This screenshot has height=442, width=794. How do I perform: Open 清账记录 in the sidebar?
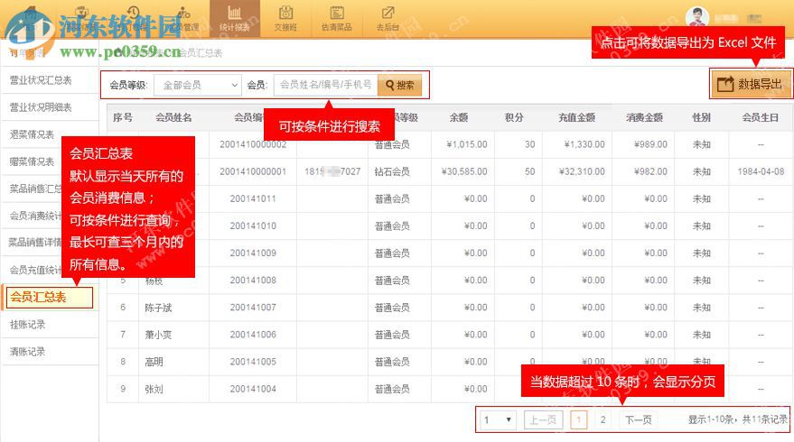click(28, 352)
